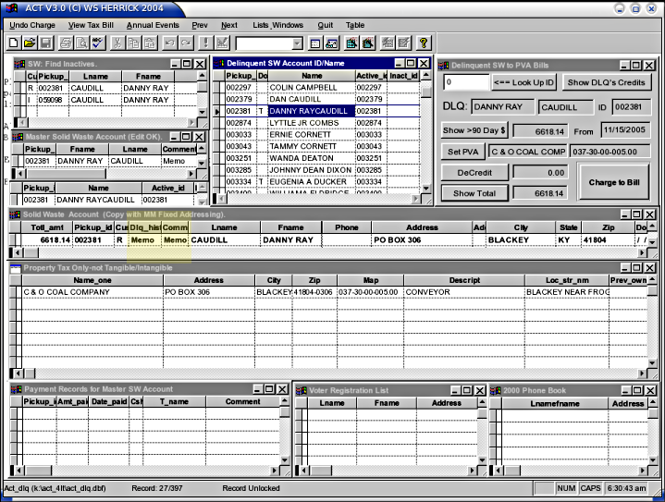
Task: Click the <== Look Up ID button
Action: point(523,82)
